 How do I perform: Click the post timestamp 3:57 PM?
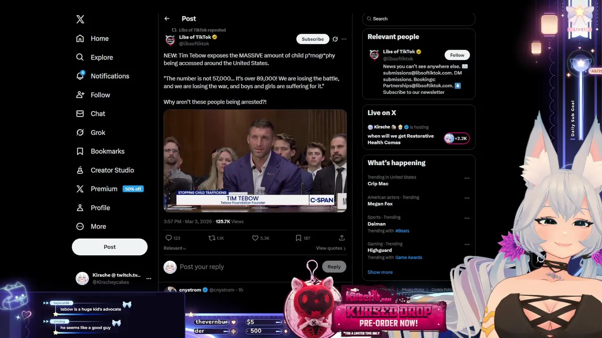188,222
